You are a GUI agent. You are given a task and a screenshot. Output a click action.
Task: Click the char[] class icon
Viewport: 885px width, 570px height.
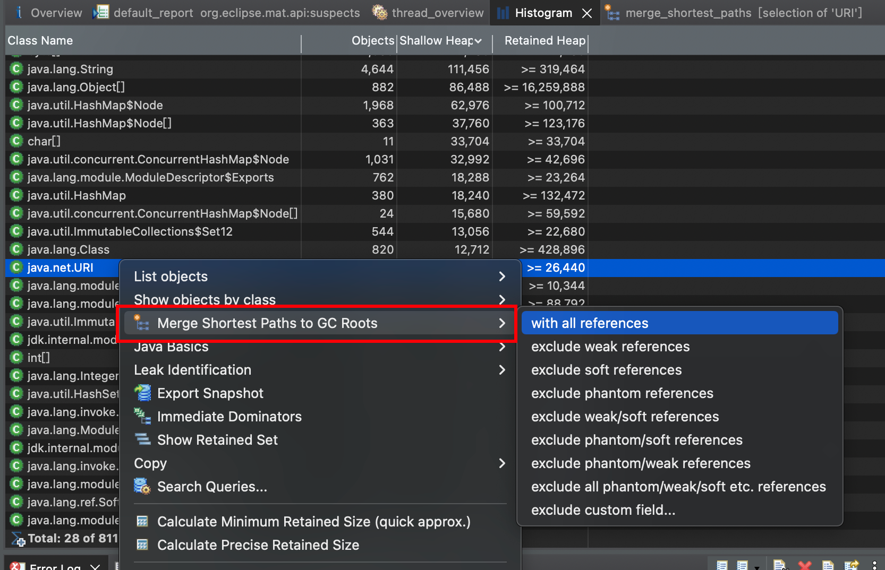coord(16,141)
